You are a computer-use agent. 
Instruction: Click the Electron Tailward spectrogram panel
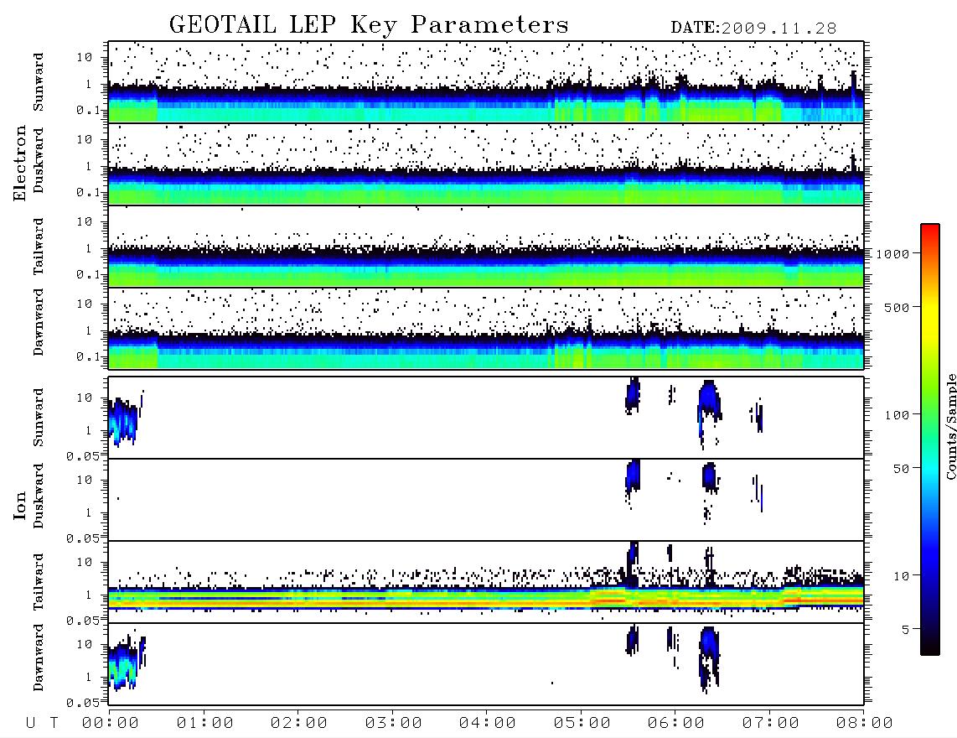point(486,247)
